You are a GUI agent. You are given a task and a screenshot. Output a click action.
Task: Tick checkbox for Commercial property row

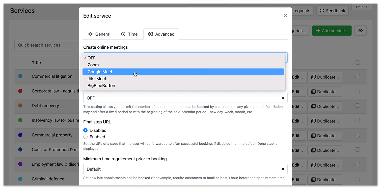[358, 135]
